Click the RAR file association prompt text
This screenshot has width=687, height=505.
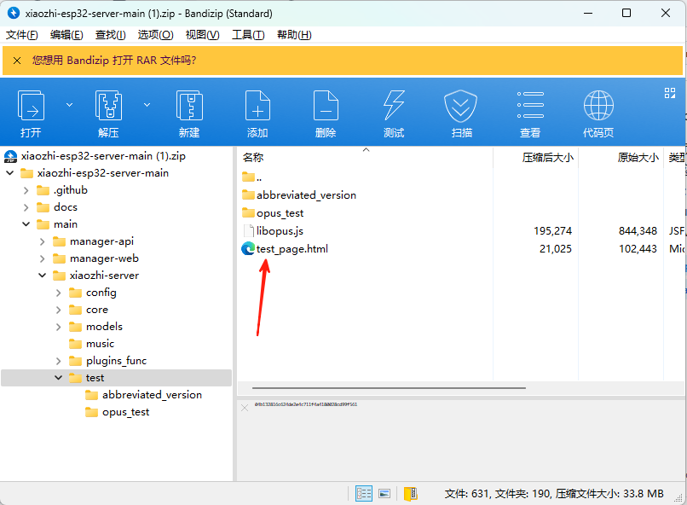[114, 60]
